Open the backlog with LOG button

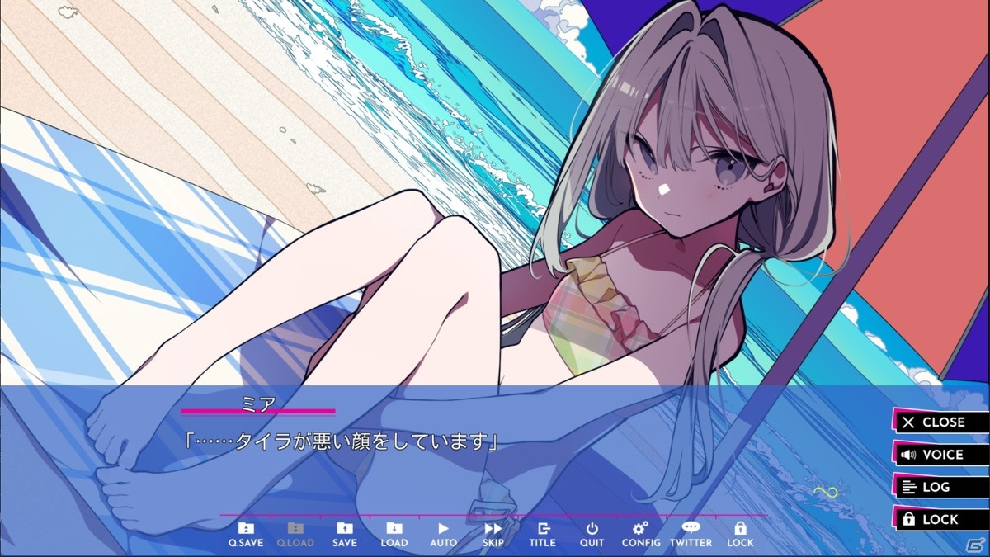tap(940, 487)
